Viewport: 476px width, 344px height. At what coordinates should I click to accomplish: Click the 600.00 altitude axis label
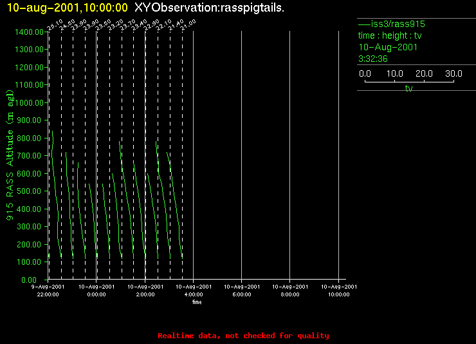pyautogui.click(x=29, y=173)
